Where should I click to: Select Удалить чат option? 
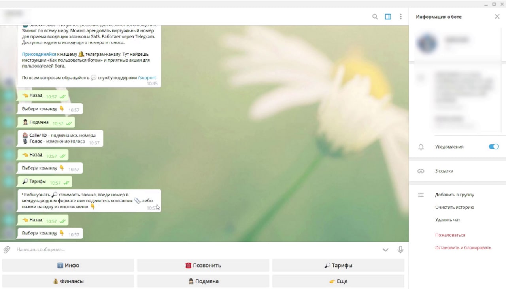point(447,220)
